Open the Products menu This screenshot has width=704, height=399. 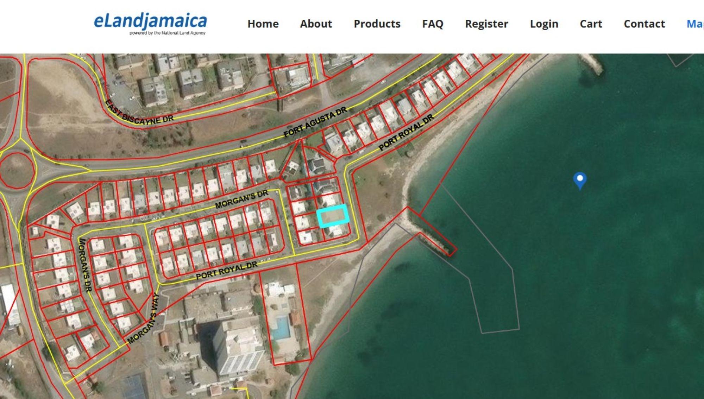377,24
